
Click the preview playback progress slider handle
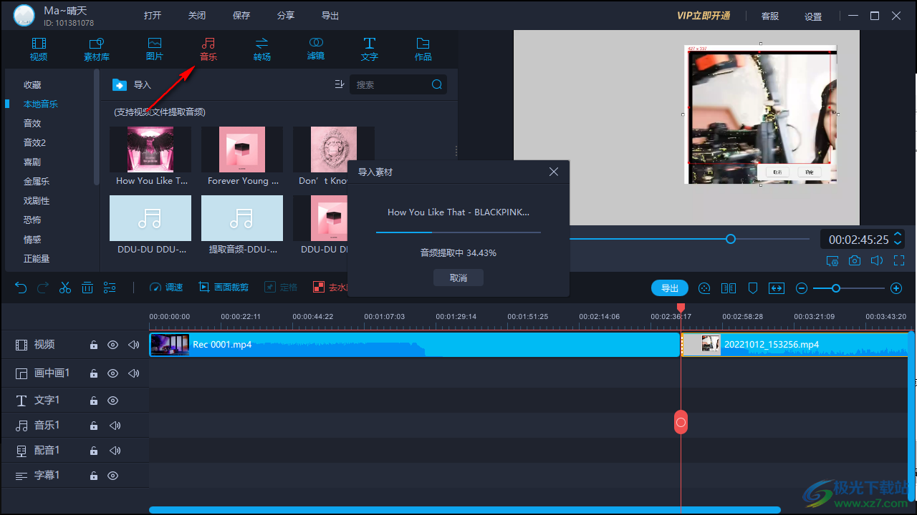[x=731, y=239]
